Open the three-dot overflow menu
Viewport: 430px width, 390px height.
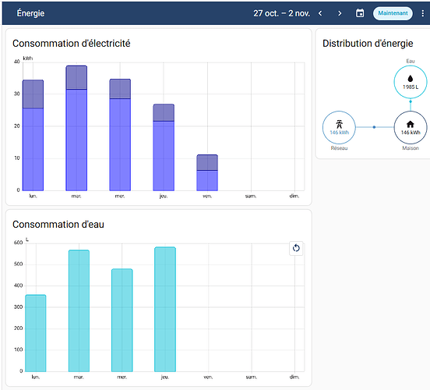(422, 13)
